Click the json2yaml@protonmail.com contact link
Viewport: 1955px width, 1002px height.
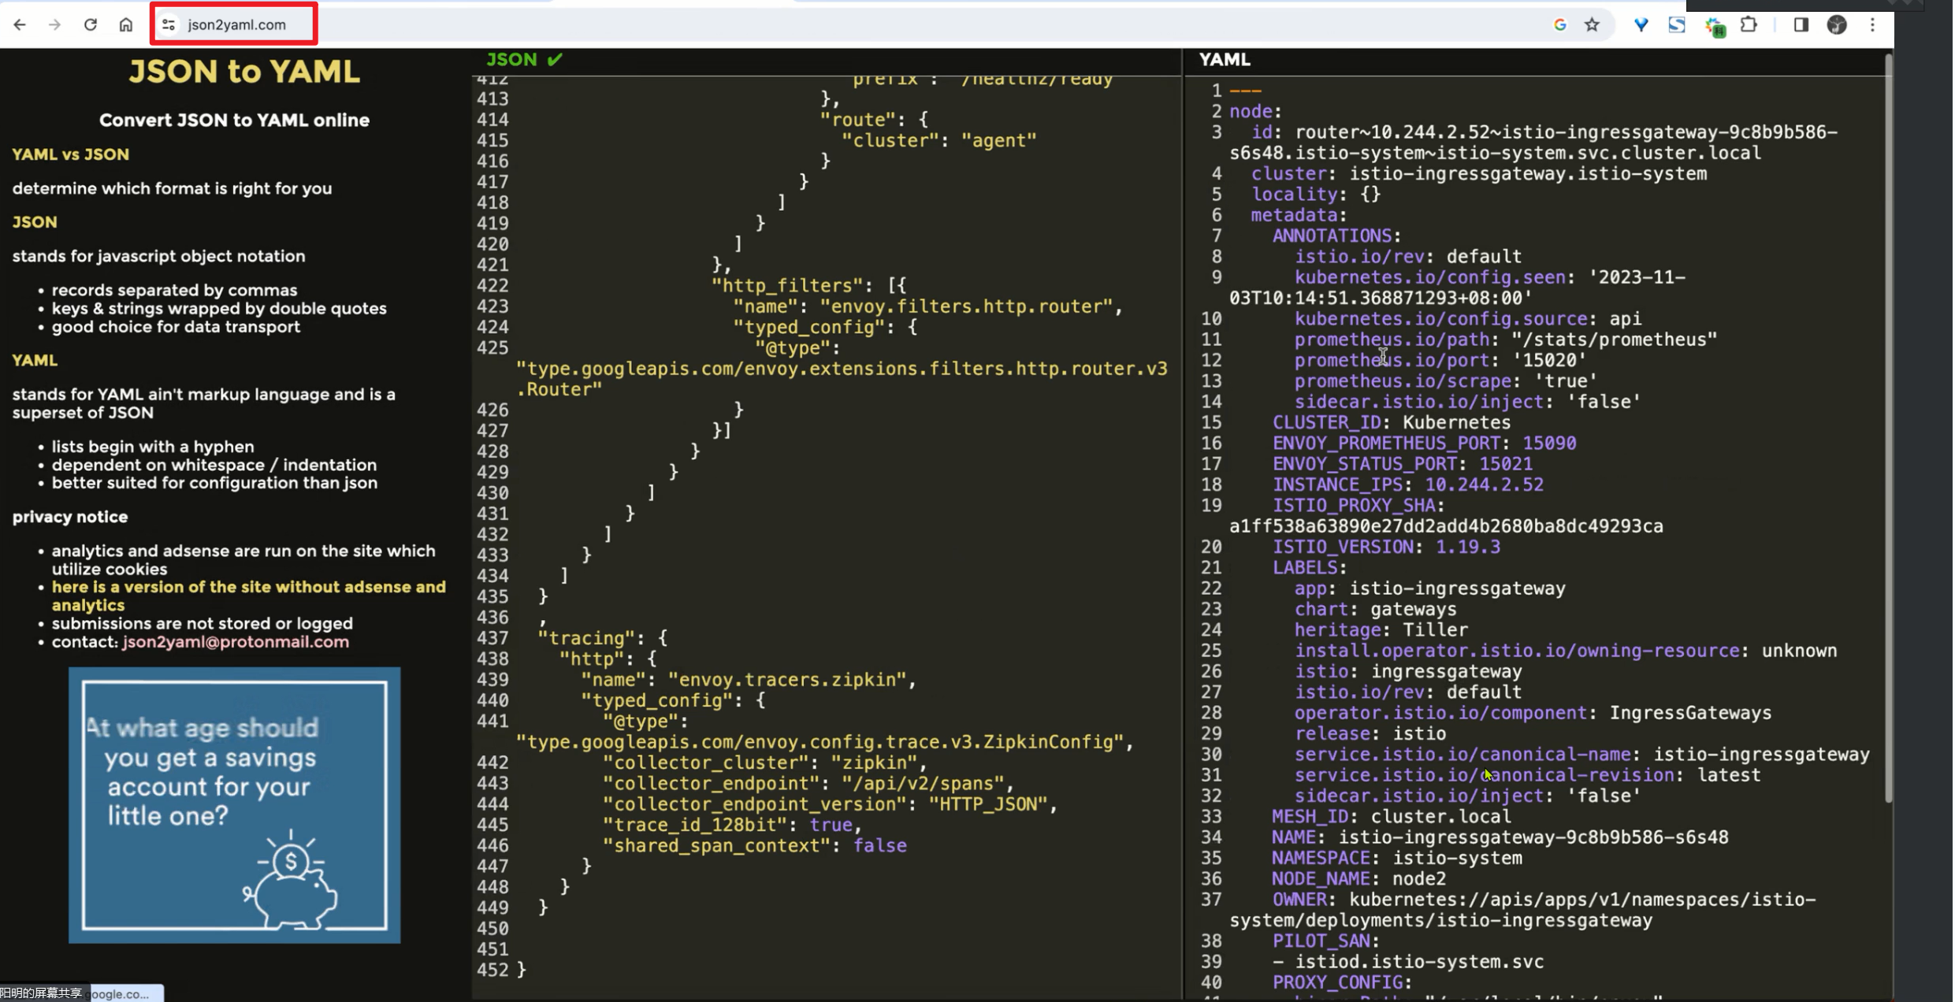point(236,641)
